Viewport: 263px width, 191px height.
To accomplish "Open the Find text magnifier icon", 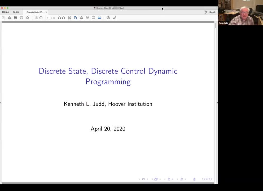I will [28, 18].
